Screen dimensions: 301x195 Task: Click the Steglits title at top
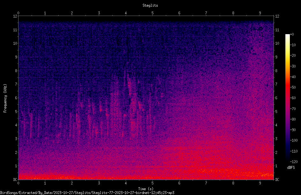(x=150, y=5)
